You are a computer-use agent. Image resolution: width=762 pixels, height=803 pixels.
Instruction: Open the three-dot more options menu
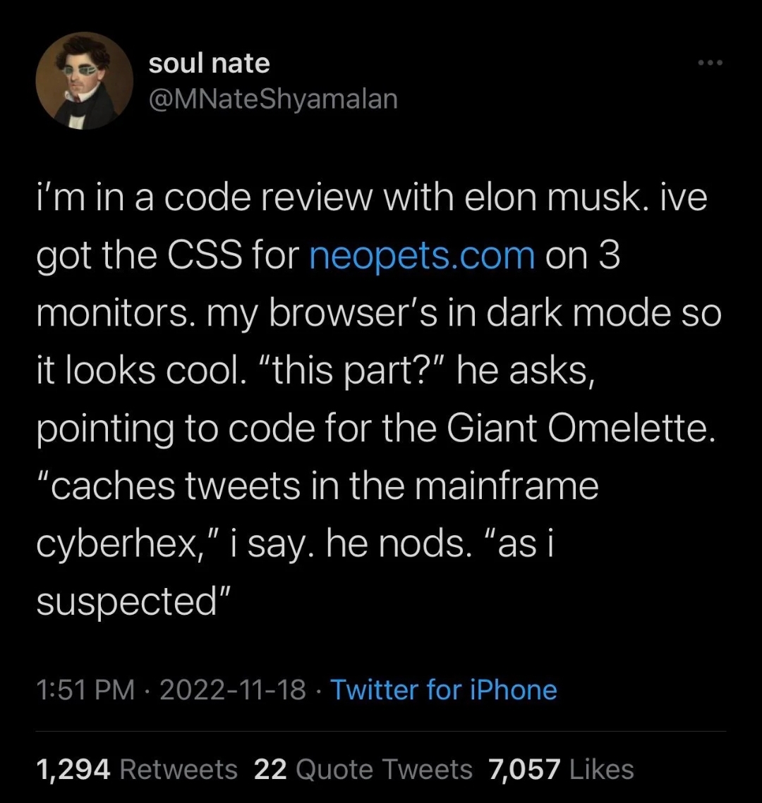click(710, 63)
